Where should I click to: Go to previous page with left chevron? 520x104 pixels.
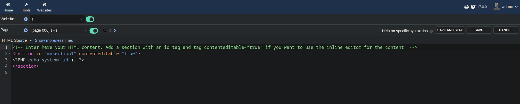[110, 30]
